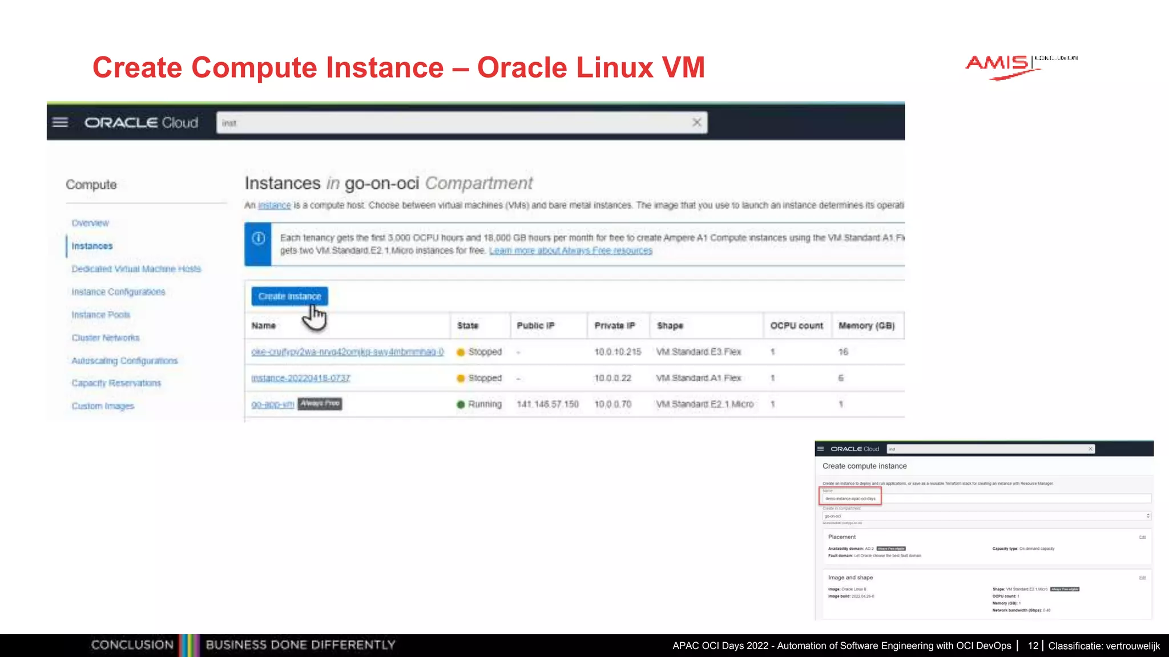Select public IP 141.146.57.150
This screenshot has height=657, width=1169.
point(547,404)
